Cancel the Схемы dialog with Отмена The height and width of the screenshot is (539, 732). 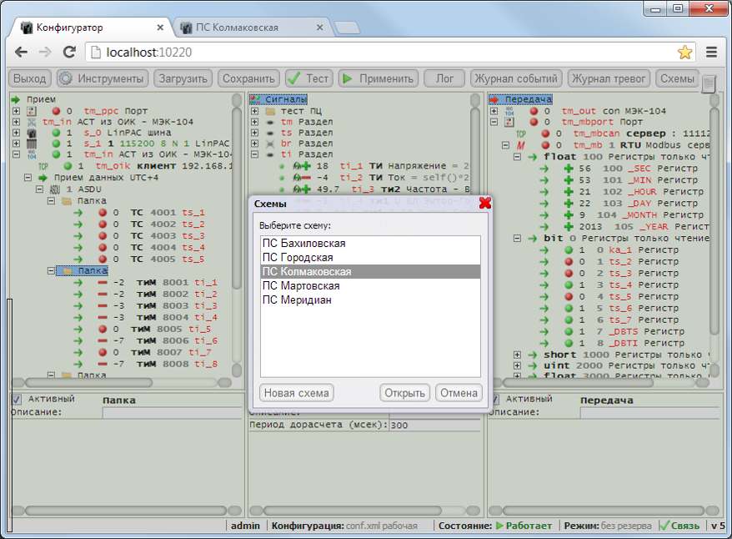point(459,392)
